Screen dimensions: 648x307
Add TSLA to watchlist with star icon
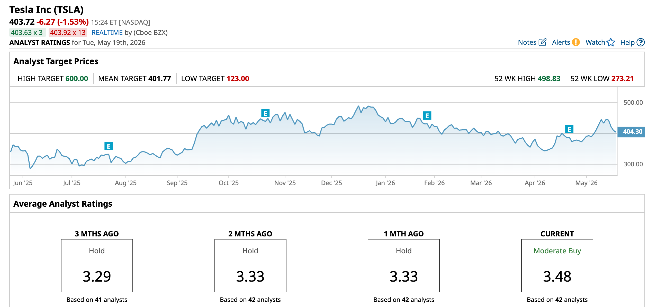[611, 42]
